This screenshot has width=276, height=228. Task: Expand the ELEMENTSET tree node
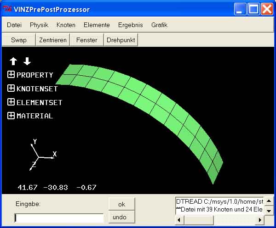tap(11, 102)
